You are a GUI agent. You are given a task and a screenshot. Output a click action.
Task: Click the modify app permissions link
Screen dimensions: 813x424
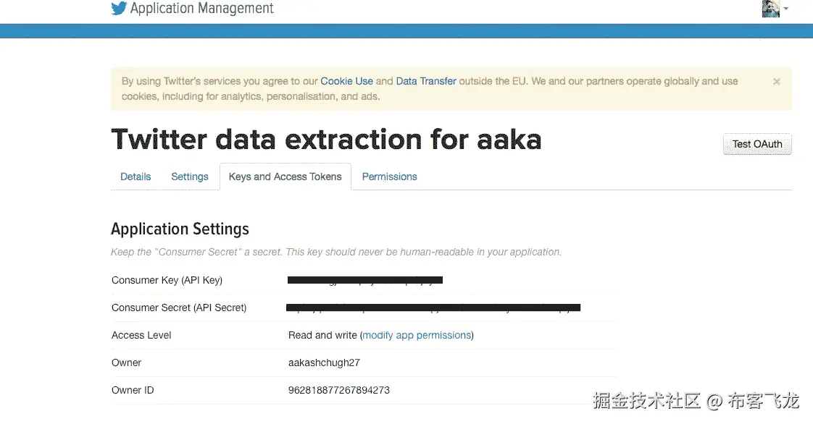417,335
